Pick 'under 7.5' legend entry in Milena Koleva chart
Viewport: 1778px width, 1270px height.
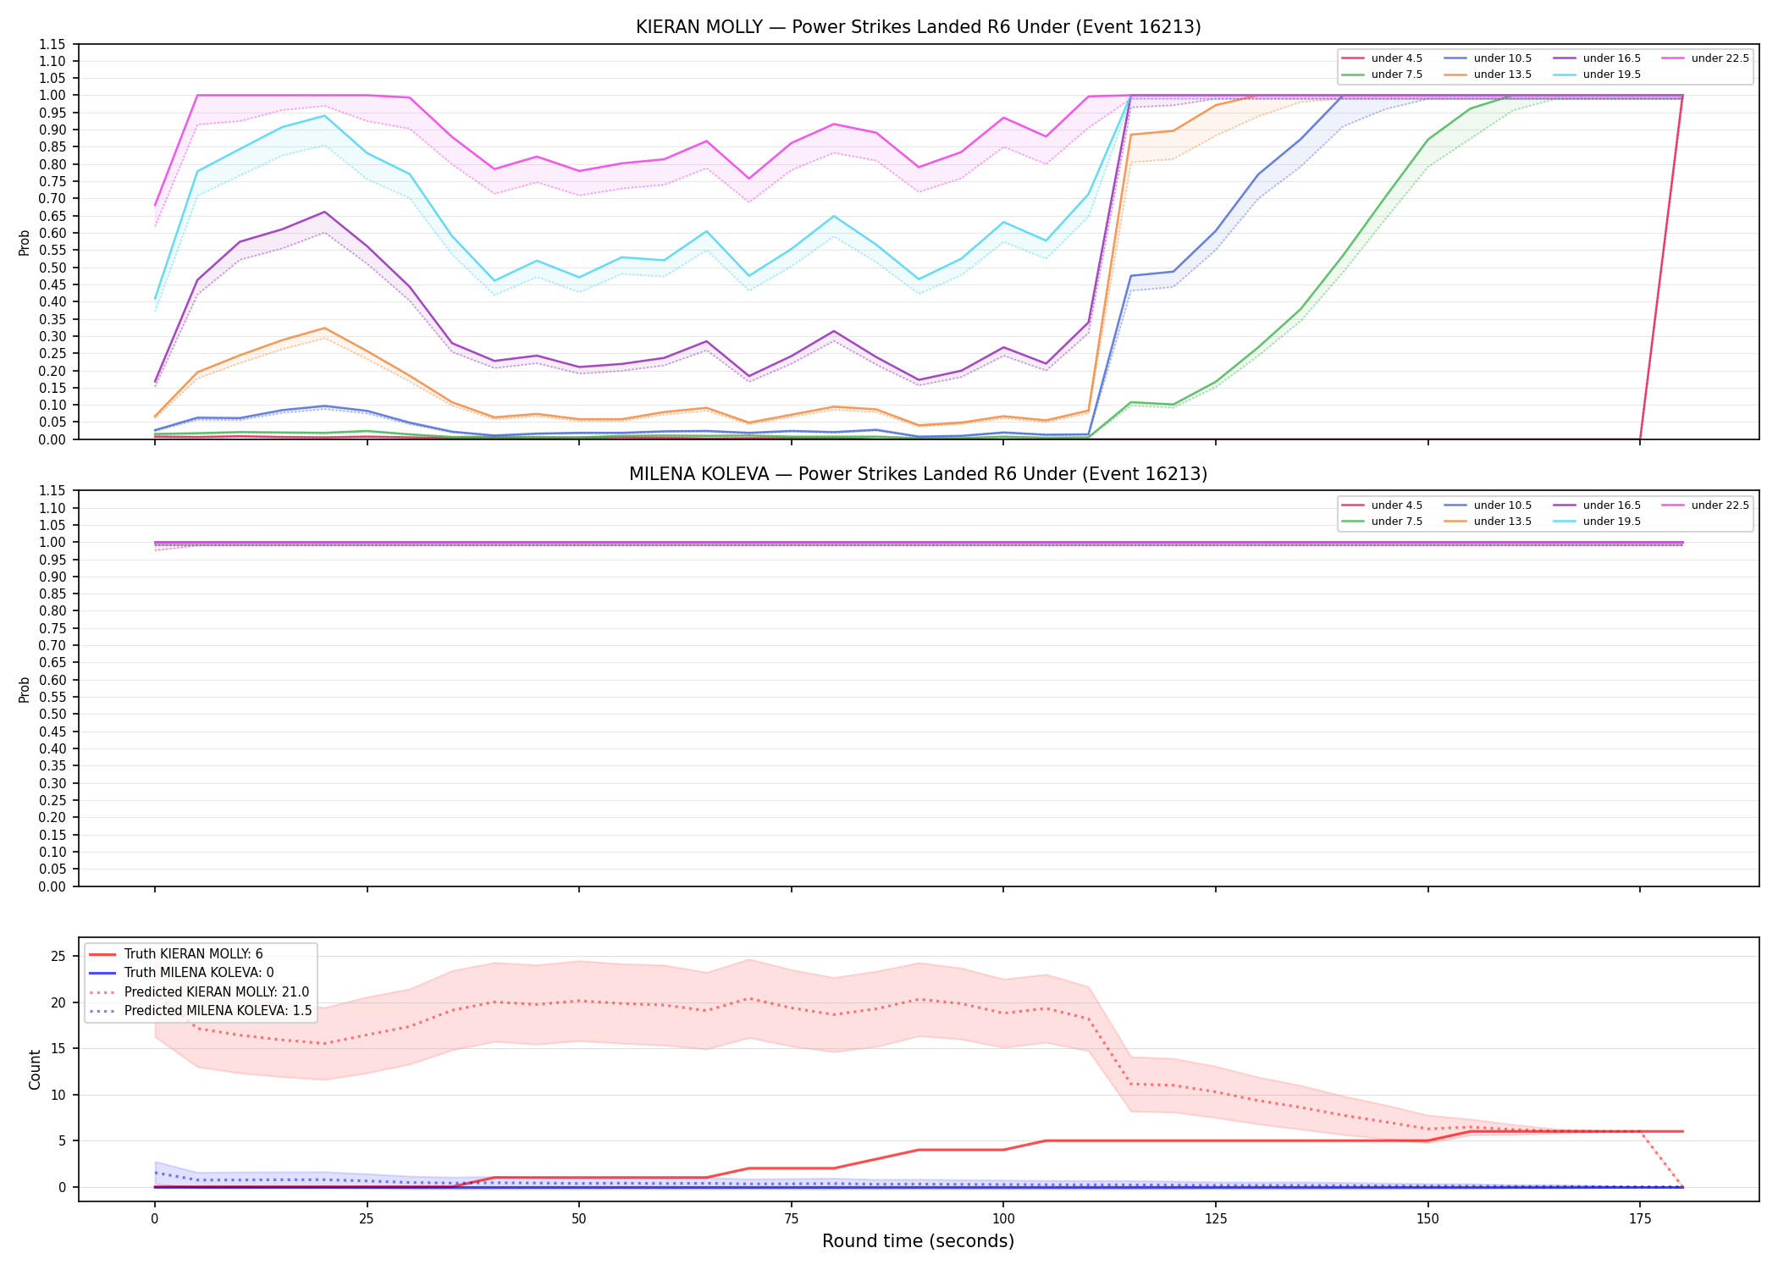1383,522
